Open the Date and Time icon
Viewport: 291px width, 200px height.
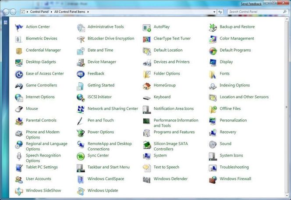click(81, 51)
